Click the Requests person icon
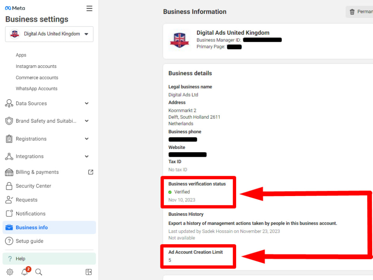The width and height of the screenshot is (373, 280). (x=9, y=200)
